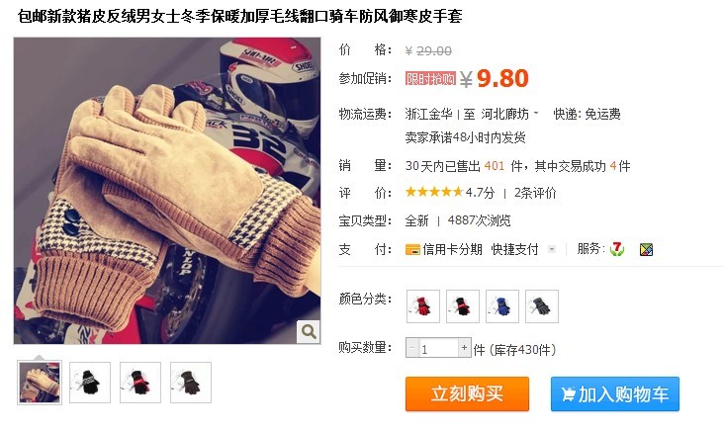Click the 限时抢购 promotion tag
This screenshot has width=724, height=431.
[430, 78]
